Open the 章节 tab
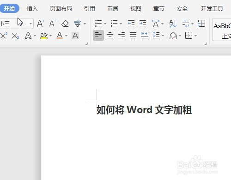The height and width of the screenshot is (180, 231). click(x=159, y=9)
